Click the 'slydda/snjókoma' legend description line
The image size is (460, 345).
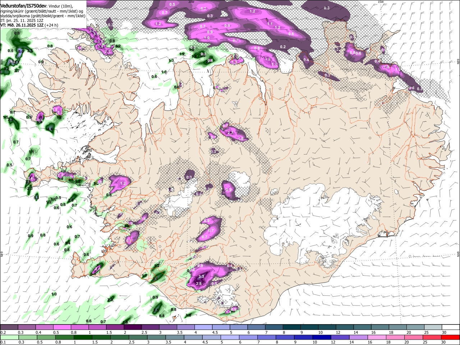43,16
